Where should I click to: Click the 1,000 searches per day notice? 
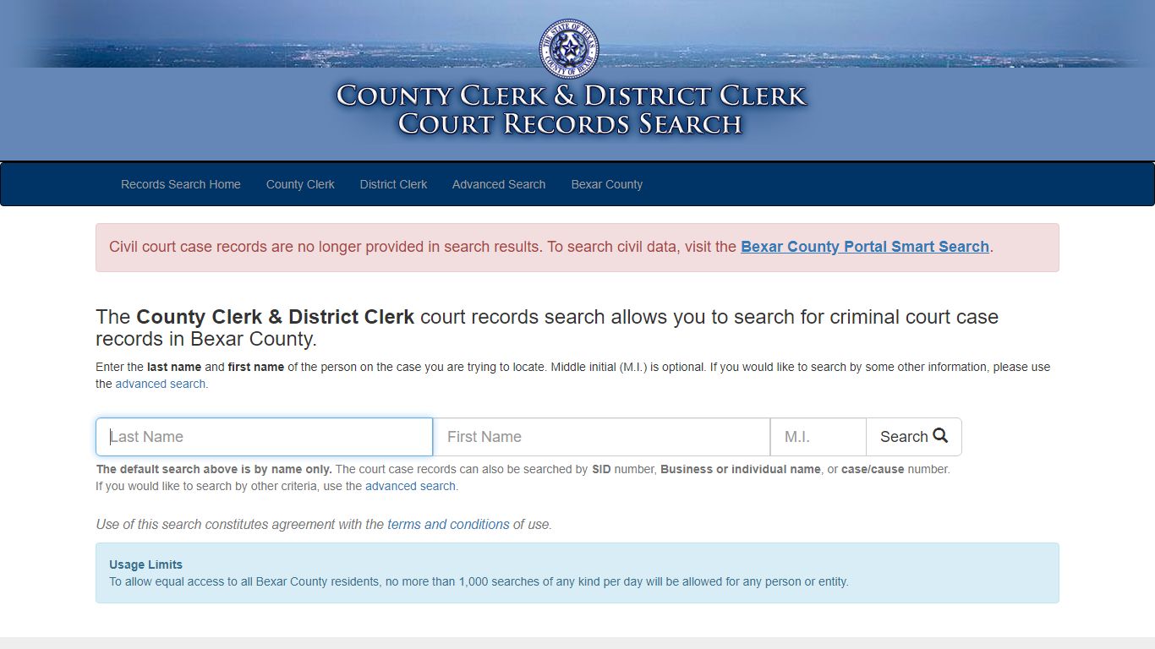tap(479, 581)
